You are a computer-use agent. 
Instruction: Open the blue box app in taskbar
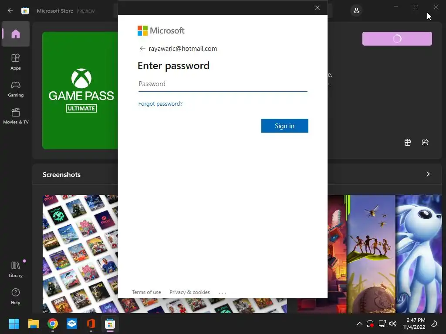(72, 324)
